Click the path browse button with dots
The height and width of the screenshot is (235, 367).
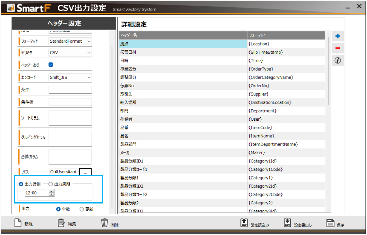(86, 172)
